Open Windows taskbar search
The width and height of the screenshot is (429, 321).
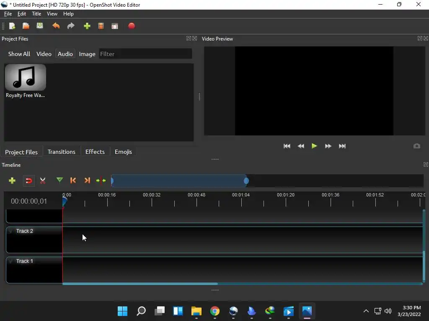click(141, 311)
